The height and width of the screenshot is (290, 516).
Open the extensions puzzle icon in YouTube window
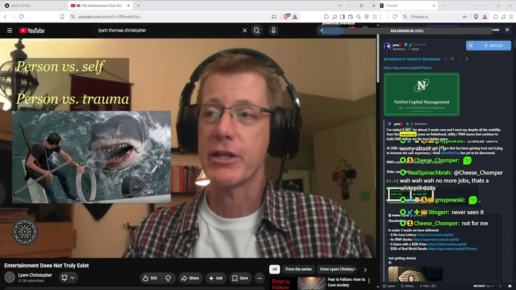click(326, 17)
